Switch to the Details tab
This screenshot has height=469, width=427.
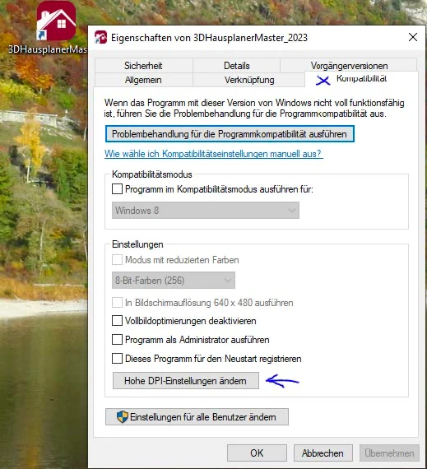click(236, 66)
